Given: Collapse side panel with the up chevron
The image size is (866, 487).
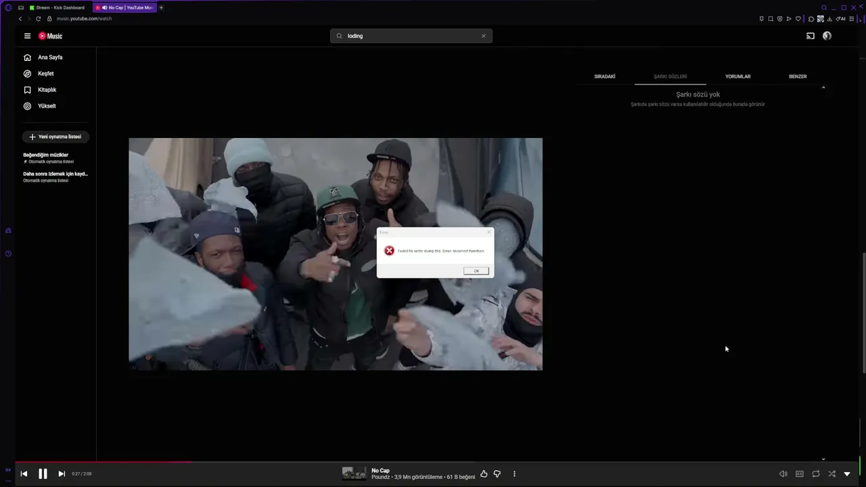Looking at the screenshot, I should click(823, 88).
